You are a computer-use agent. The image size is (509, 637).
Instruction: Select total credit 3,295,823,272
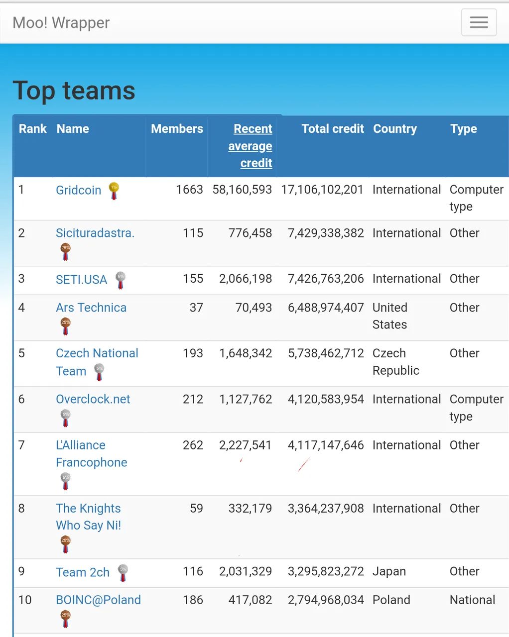pos(326,571)
